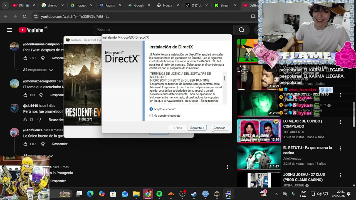Open JOSHU JOSHU - 27 CLUB title
The height and width of the screenshot is (200, 356).
click(304, 177)
